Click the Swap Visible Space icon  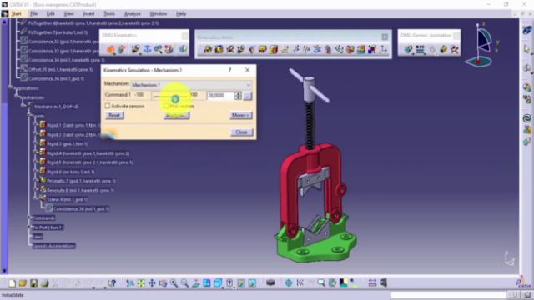pyautogui.click(x=252, y=283)
